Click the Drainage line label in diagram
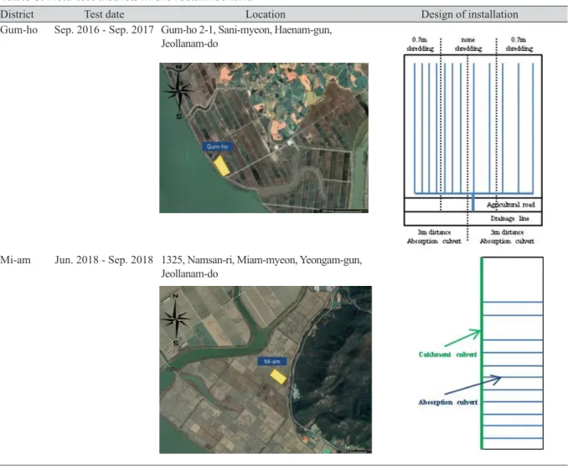The width and height of the screenshot is (568, 469). click(x=509, y=218)
